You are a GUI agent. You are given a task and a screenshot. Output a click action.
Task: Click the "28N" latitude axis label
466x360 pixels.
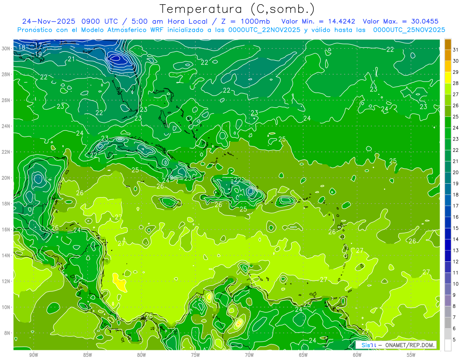(5, 74)
